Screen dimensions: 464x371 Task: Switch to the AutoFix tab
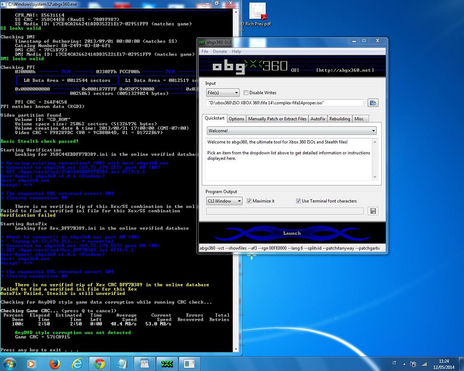318,119
